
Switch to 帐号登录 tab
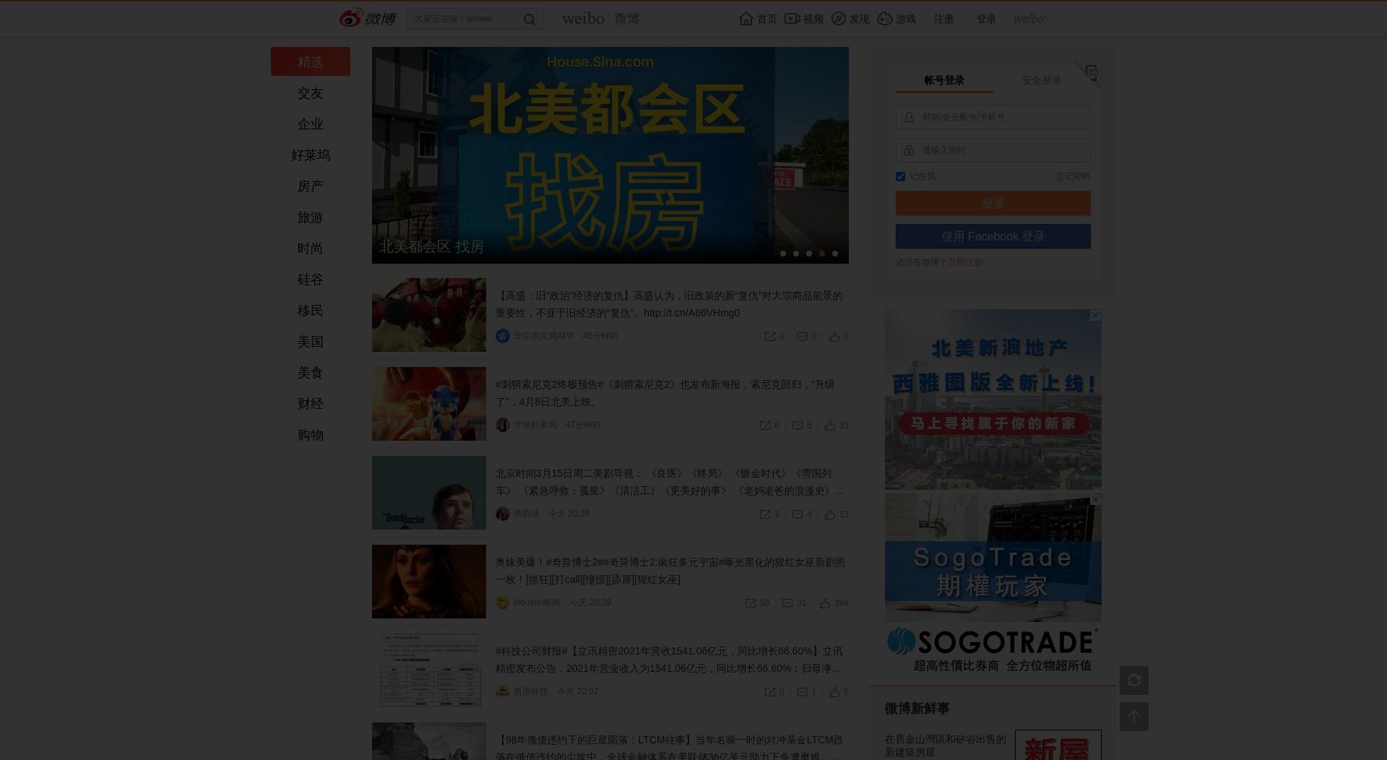click(x=944, y=80)
